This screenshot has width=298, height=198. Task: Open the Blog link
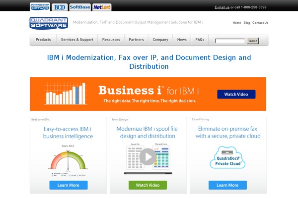[x=247, y=23]
